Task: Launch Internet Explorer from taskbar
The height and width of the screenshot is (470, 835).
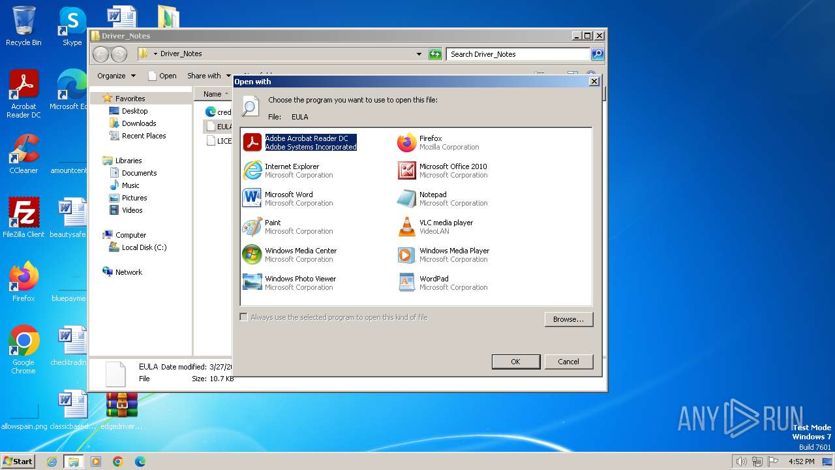Action: click(52, 462)
